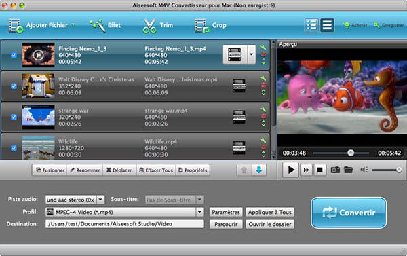The width and height of the screenshot is (407, 256).
Task: Click the Nemo preview video frame
Action: click(x=342, y=97)
